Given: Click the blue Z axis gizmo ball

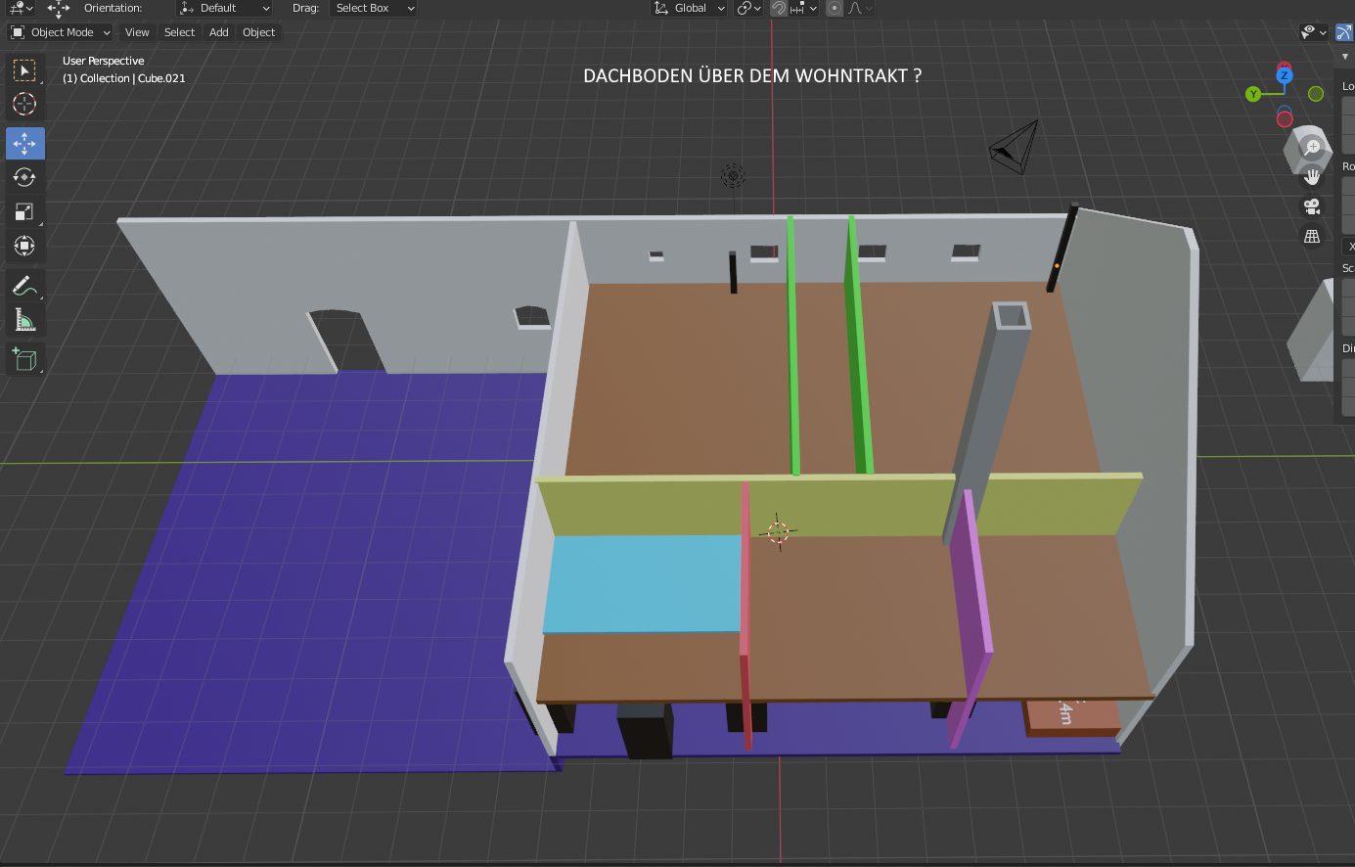Looking at the screenshot, I should point(1285,75).
